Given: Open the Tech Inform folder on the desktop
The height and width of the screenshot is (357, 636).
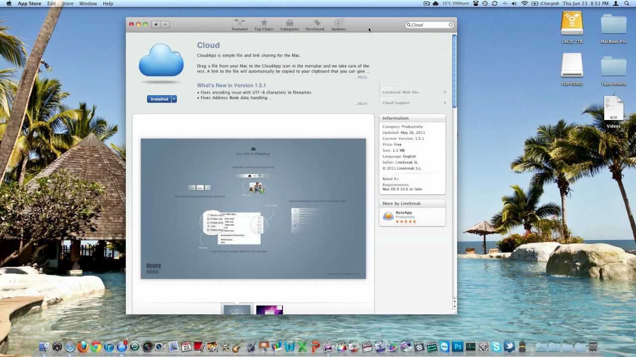Looking at the screenshot, I should (x=614, y=70).
